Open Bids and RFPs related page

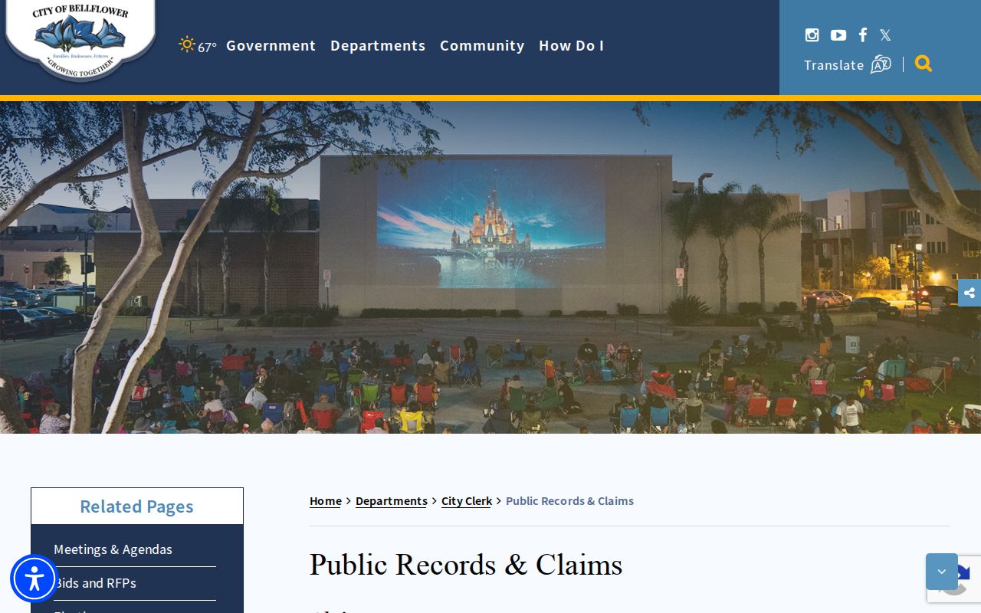click(96, 583)
